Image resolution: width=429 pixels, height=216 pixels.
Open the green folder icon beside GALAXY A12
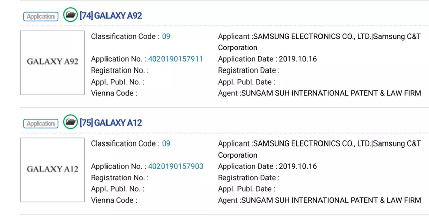(x=71, y=122)
